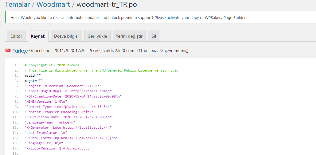Click the 'woodmart-tr_TR.po' file name heading
This screenshot has width=316, height=155.
[x=107, y=4]
